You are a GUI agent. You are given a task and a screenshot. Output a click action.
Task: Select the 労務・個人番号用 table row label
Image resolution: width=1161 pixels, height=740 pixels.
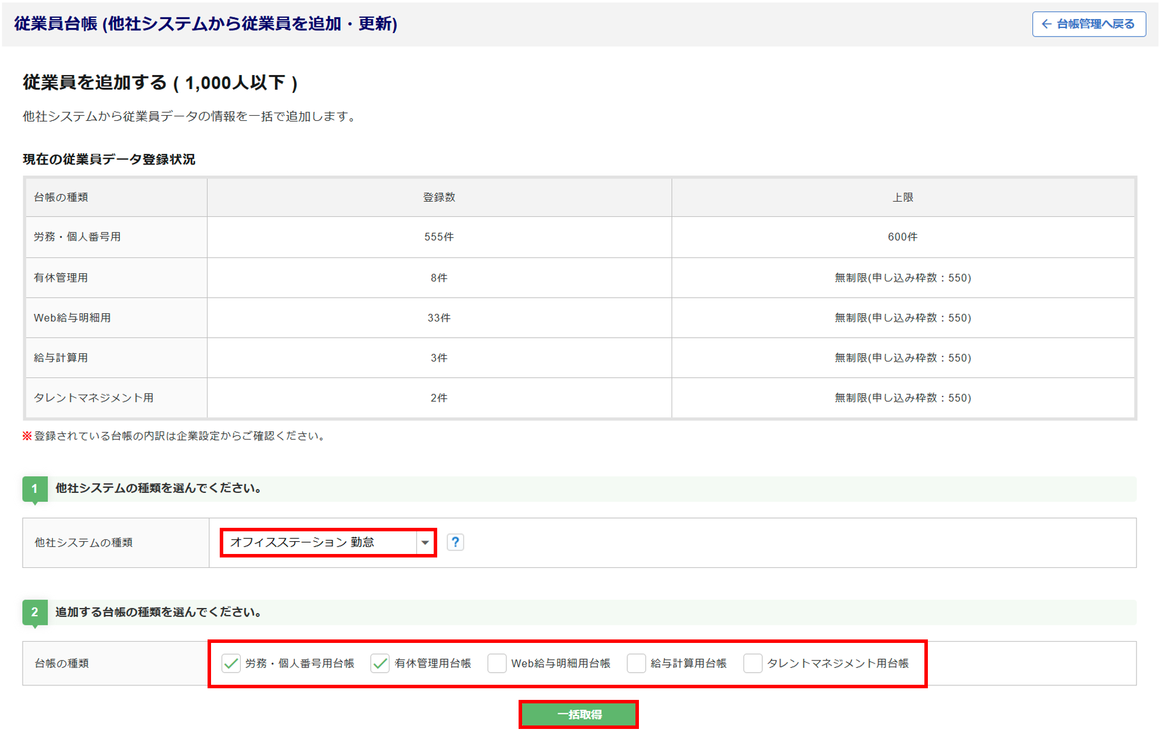pos(77,237)
